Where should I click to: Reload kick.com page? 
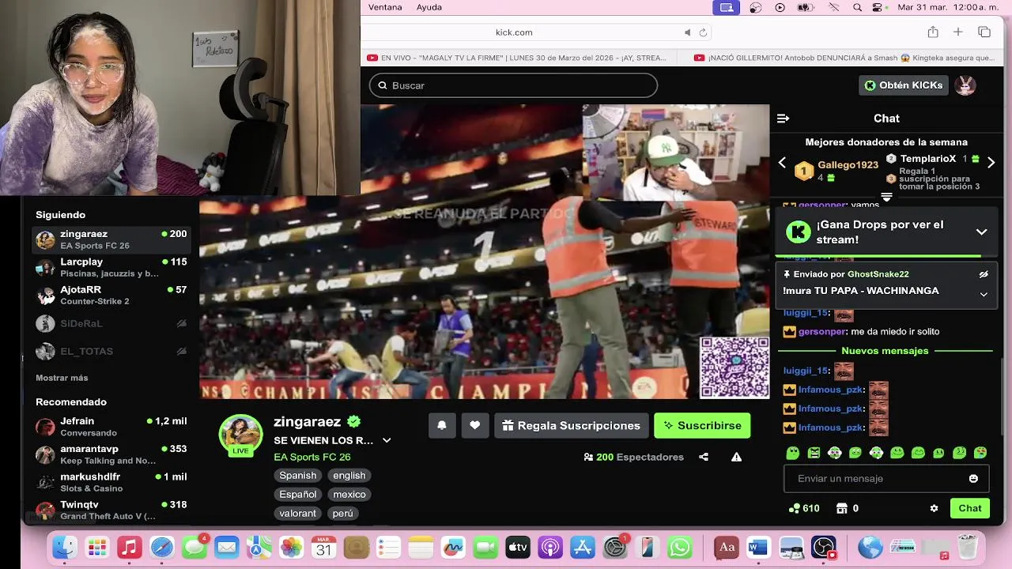click(703, 32)
